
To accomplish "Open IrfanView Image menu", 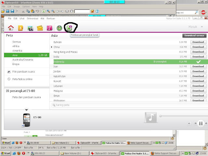I will 17,6.
